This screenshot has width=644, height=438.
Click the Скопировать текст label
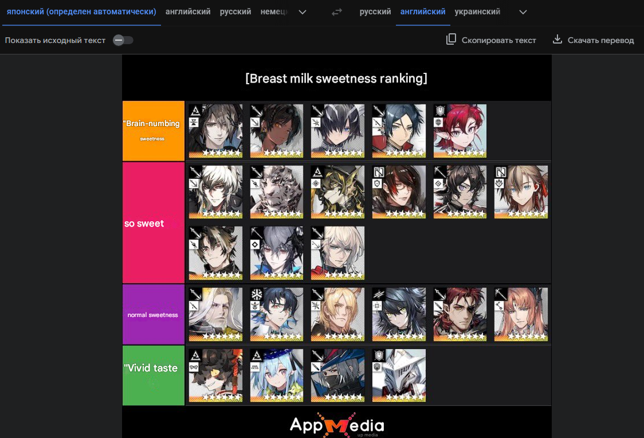pos(498,40)
